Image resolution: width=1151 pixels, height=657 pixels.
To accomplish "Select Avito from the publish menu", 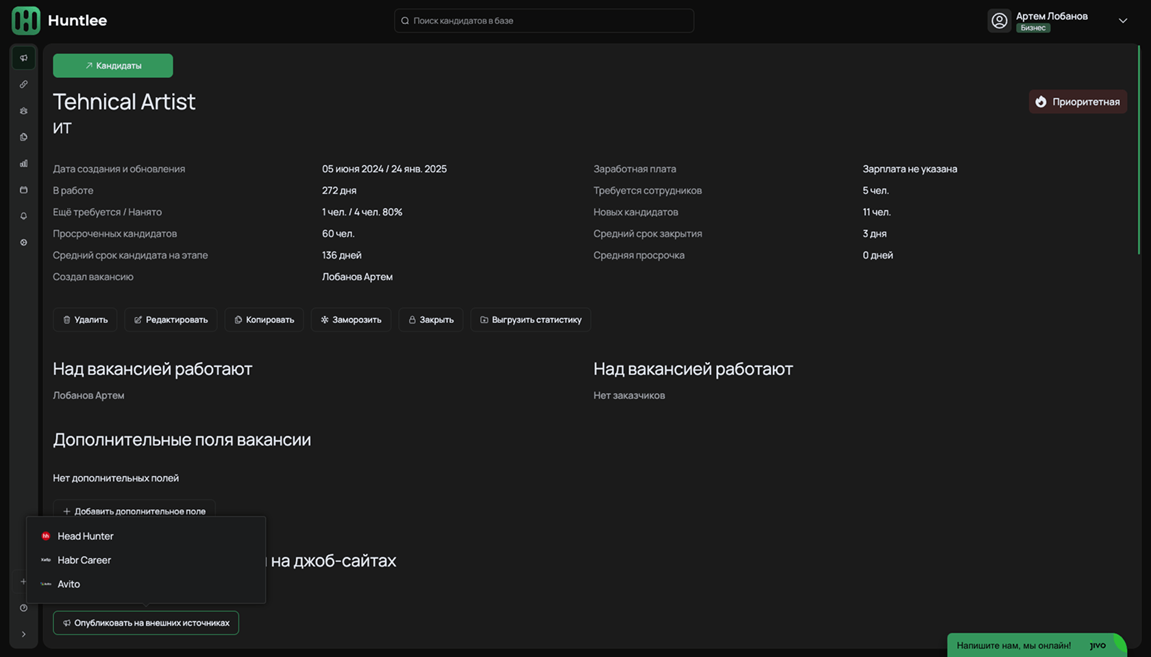I will [x=69, y=584].
